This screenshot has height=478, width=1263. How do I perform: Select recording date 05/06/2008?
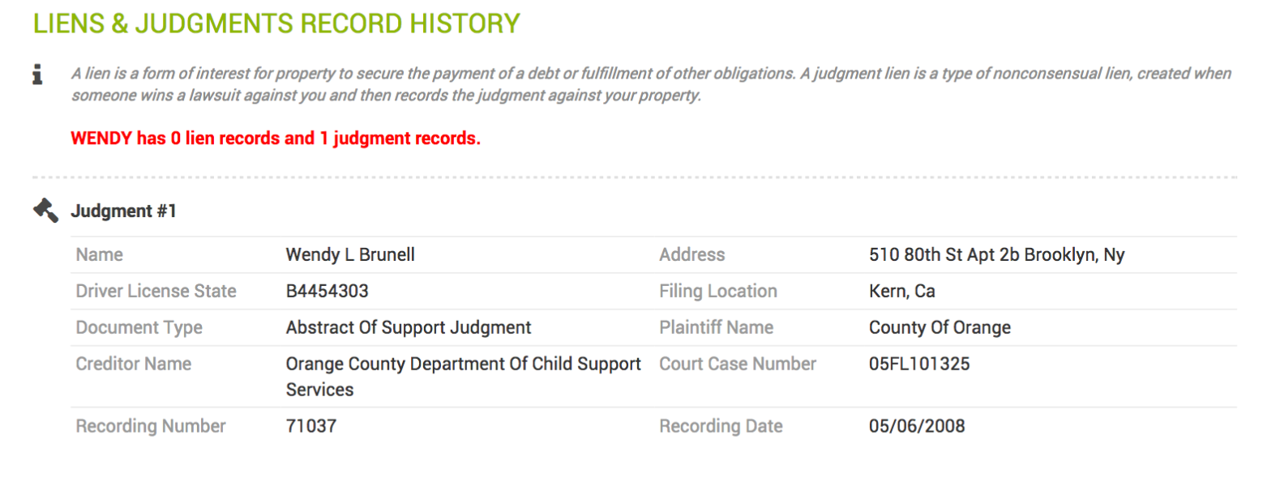[917, 426]
